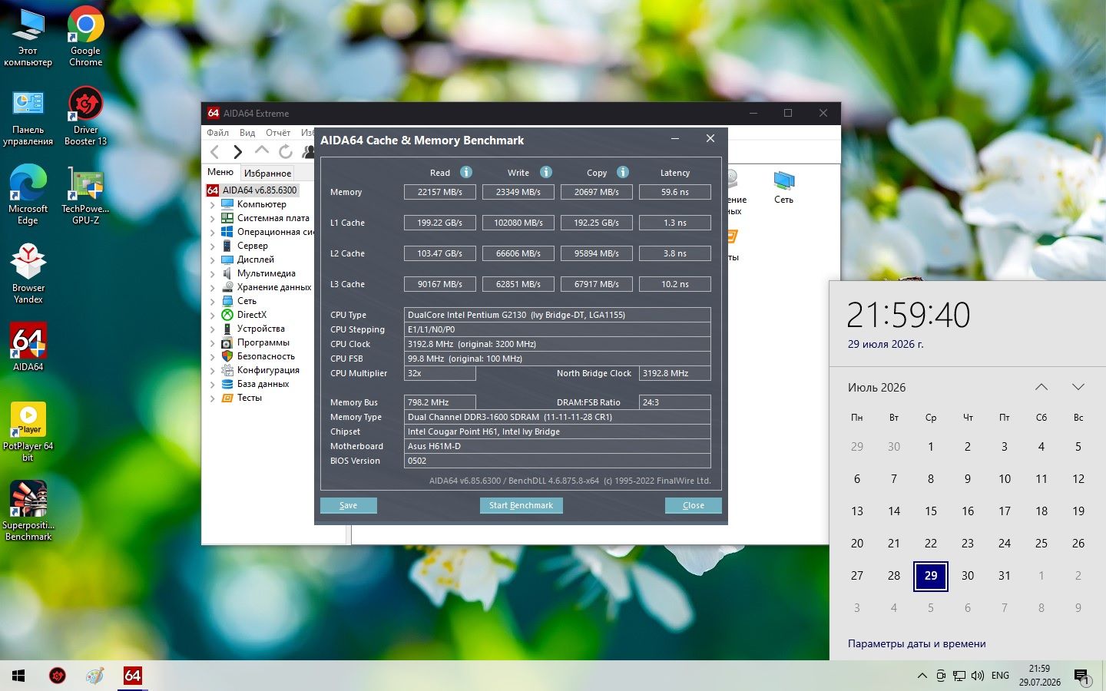Open 'Параметры даты и времени' link
The image size is (1106, 691).
click(916, 643)
